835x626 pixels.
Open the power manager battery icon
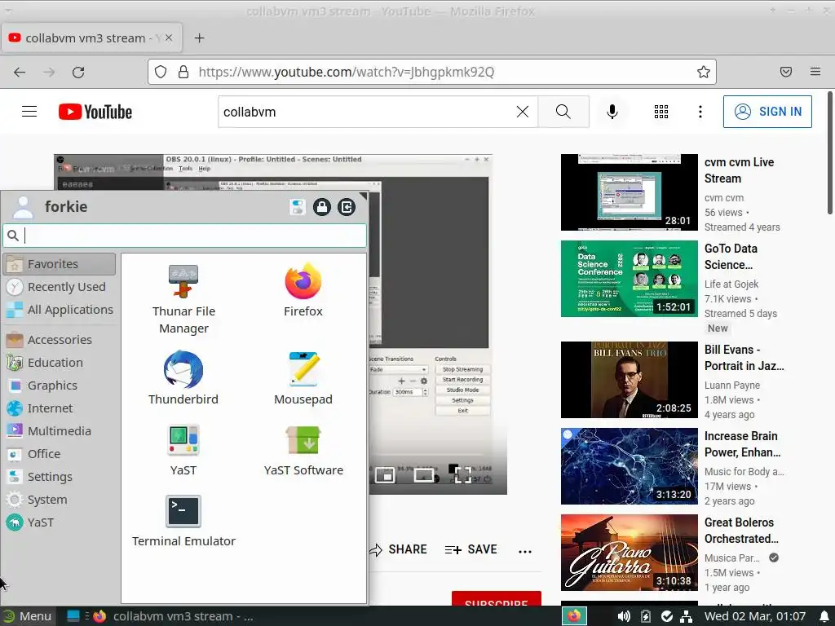coord(646,616)
